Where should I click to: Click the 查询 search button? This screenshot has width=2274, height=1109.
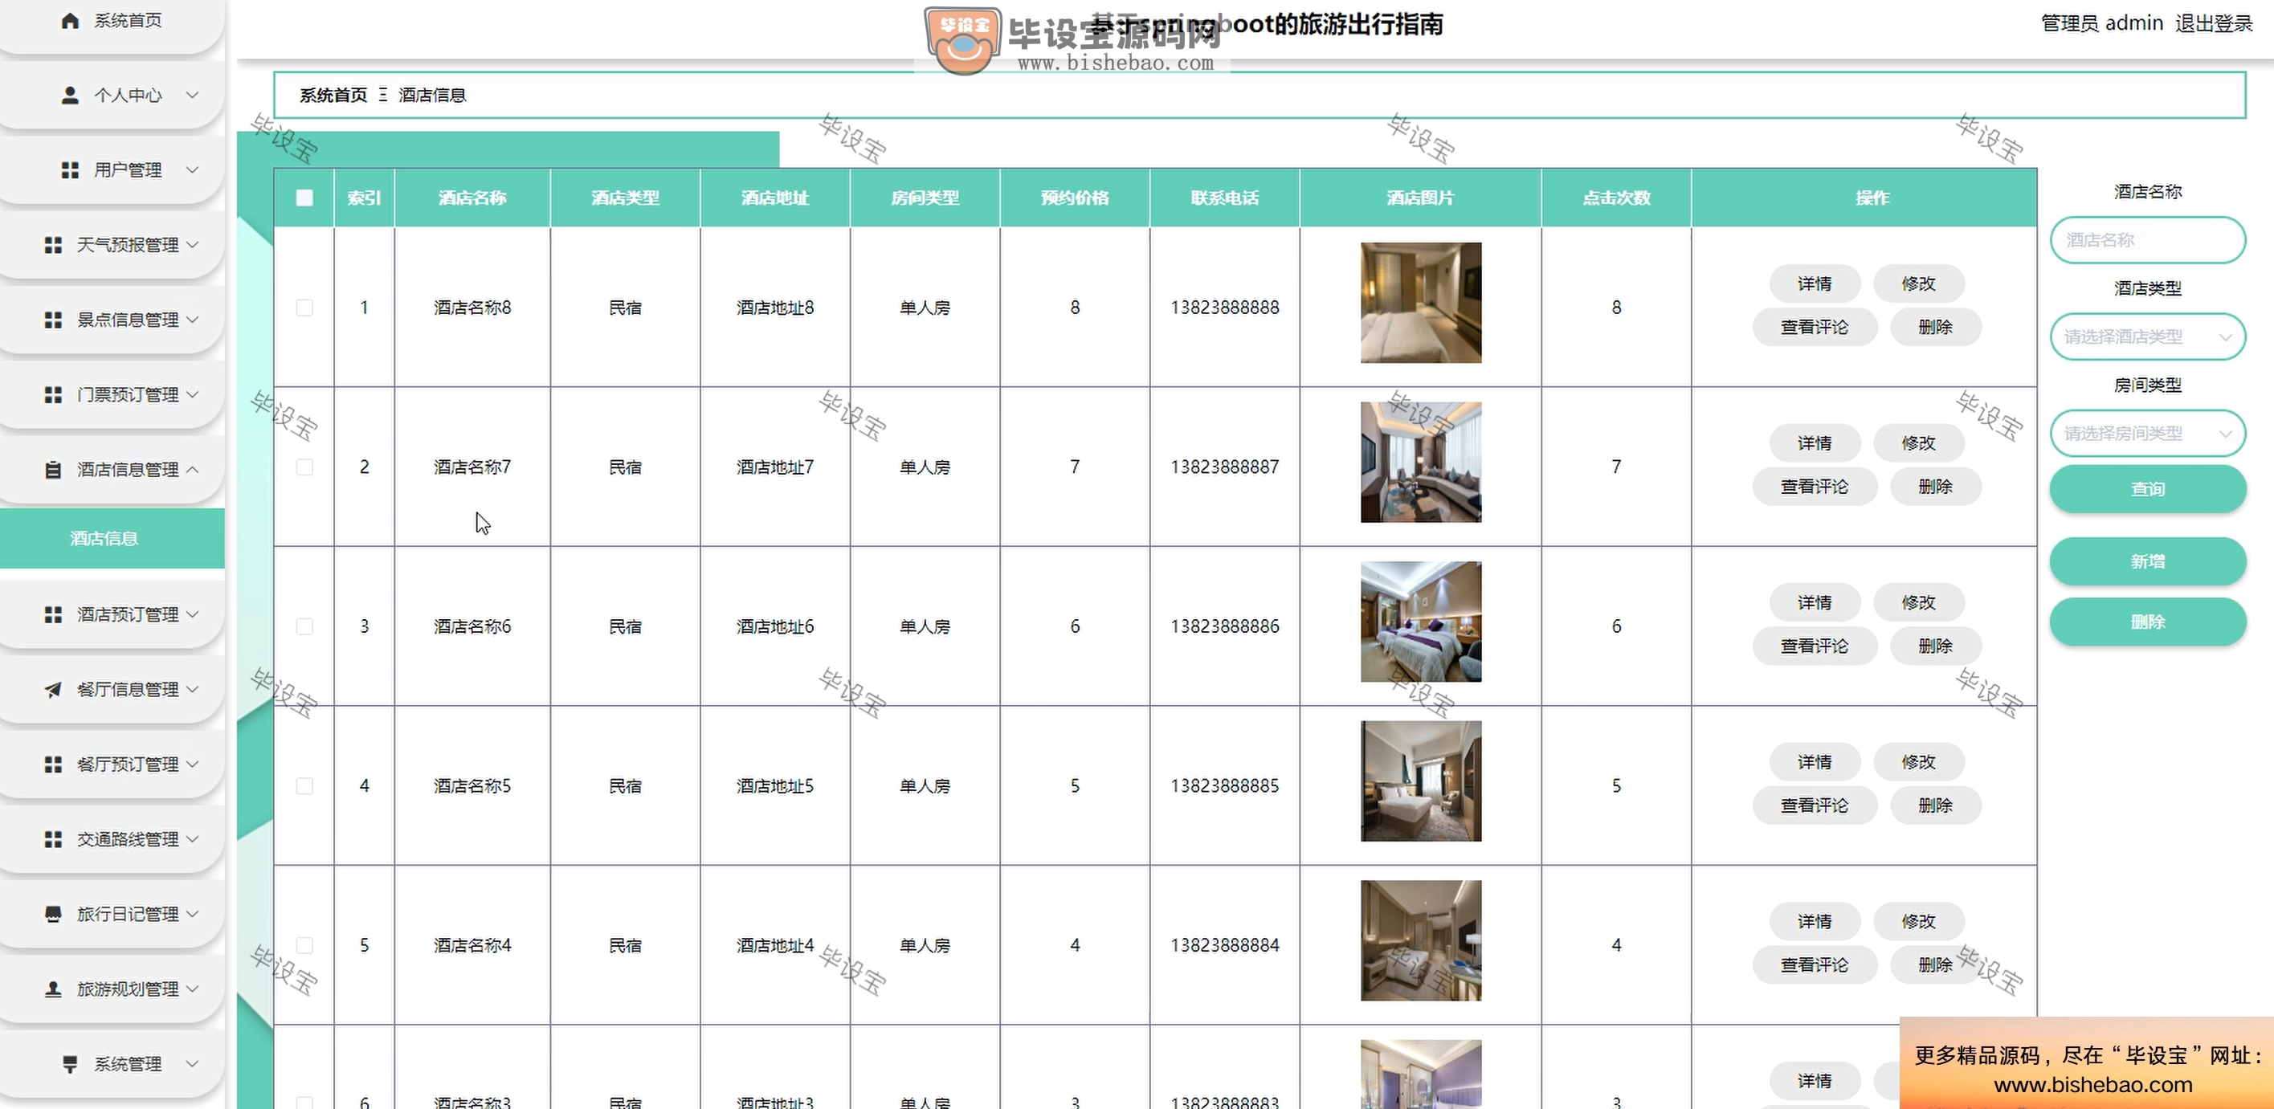(2148, 489)
